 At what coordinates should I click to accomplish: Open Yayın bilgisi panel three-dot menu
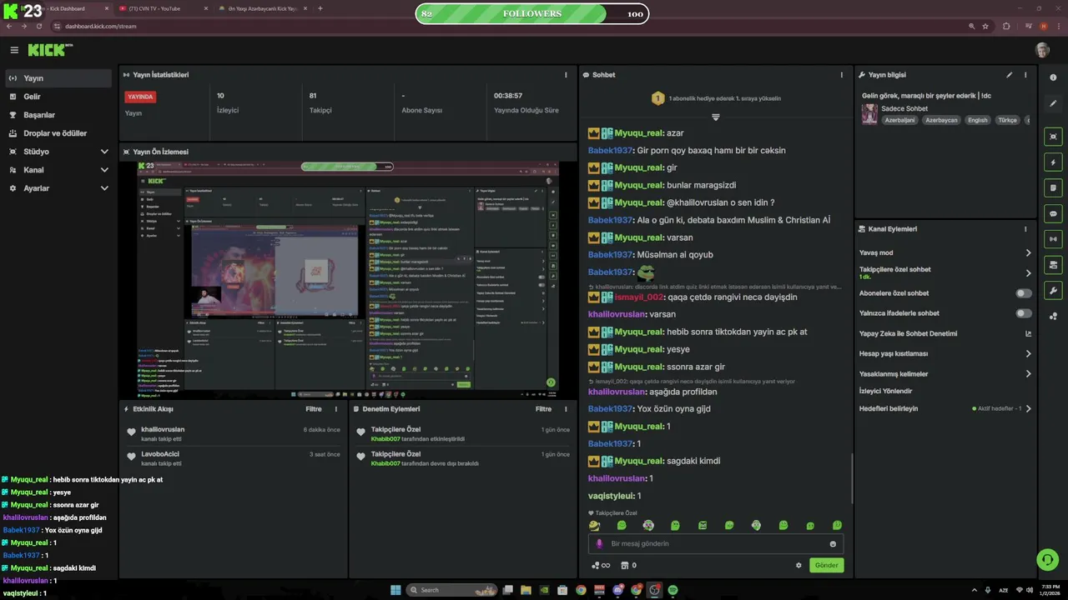1025,75
